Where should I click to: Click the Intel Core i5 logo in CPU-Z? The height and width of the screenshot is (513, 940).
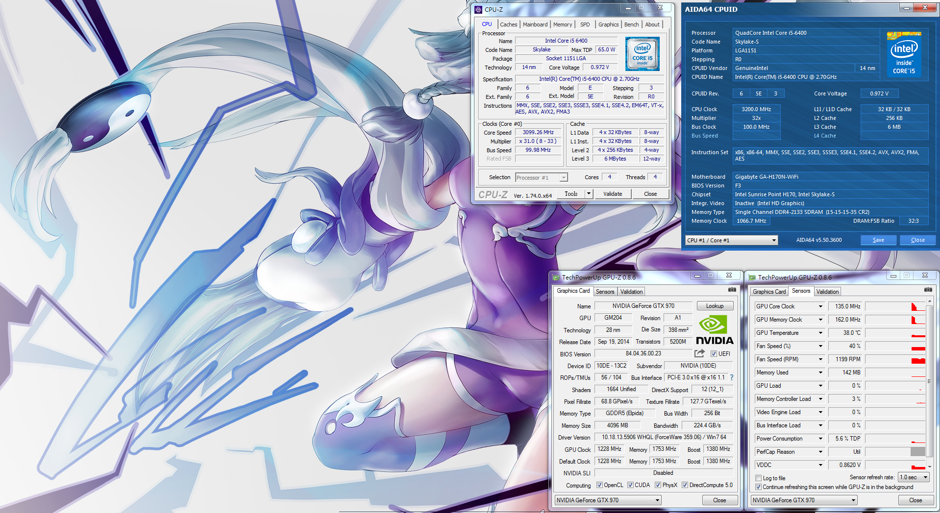point(643,54)
